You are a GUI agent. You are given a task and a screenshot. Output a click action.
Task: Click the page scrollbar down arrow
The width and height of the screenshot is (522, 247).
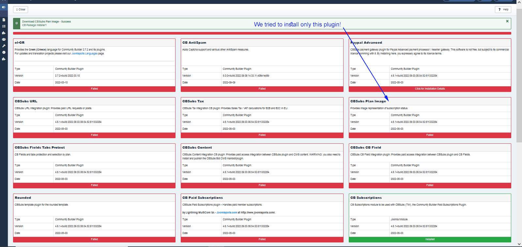(x=519, y=244)
